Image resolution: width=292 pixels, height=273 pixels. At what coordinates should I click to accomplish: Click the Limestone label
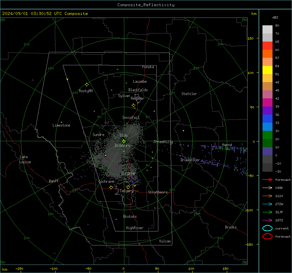pos(61,125)
